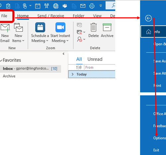Click Exit in the File menu
Image resolution: width=166 pixels, height=155 pixels.
tap(156, 150)
